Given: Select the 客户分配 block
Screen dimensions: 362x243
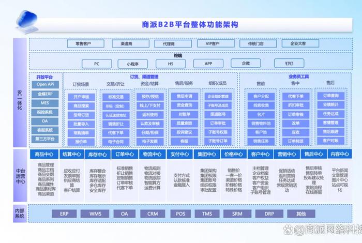Looking at the screenshot, I should pos(261,97).
